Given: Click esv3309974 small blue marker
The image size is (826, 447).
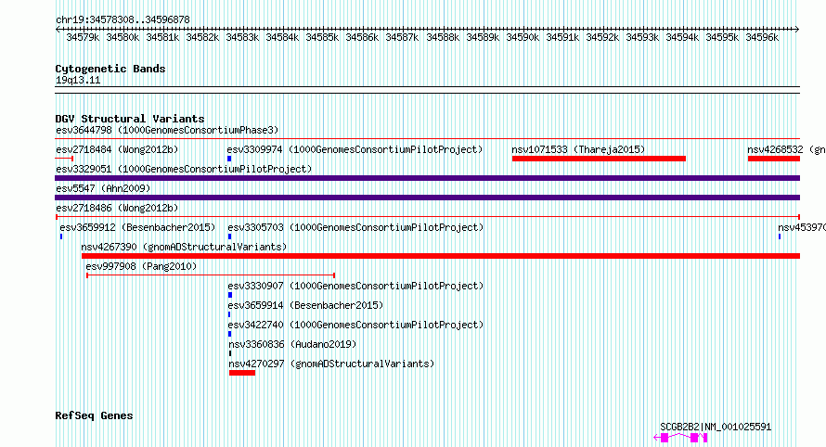Looking at the screenshot, I should coord(229,159).
